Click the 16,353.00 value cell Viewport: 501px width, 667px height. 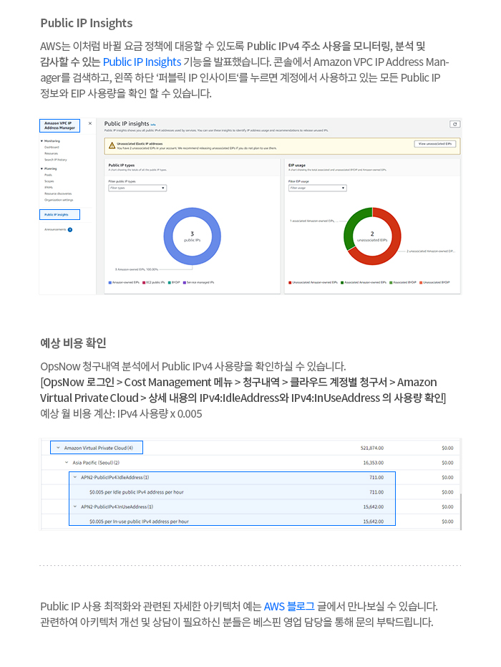[x=373, y=463]
